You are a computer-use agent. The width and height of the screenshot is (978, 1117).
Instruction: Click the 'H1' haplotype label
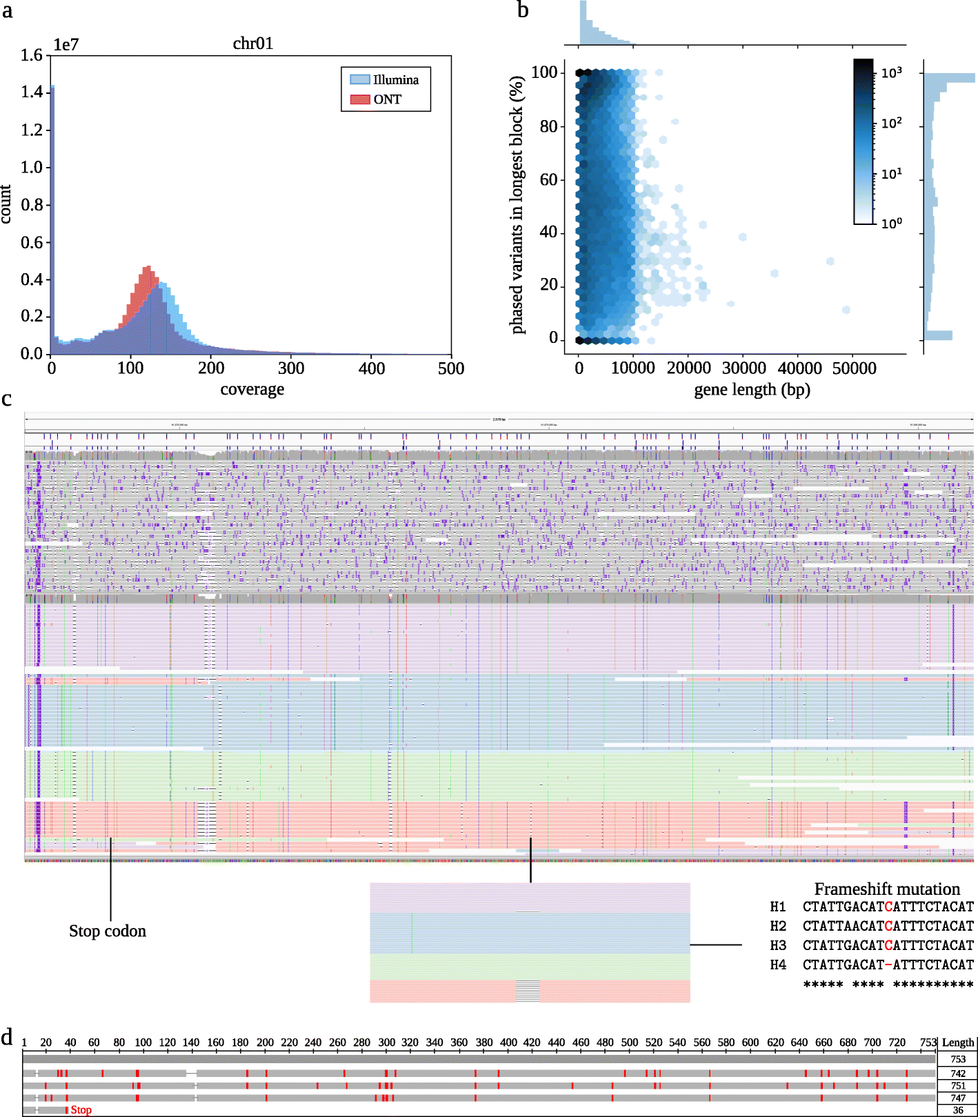coord(778,907)
